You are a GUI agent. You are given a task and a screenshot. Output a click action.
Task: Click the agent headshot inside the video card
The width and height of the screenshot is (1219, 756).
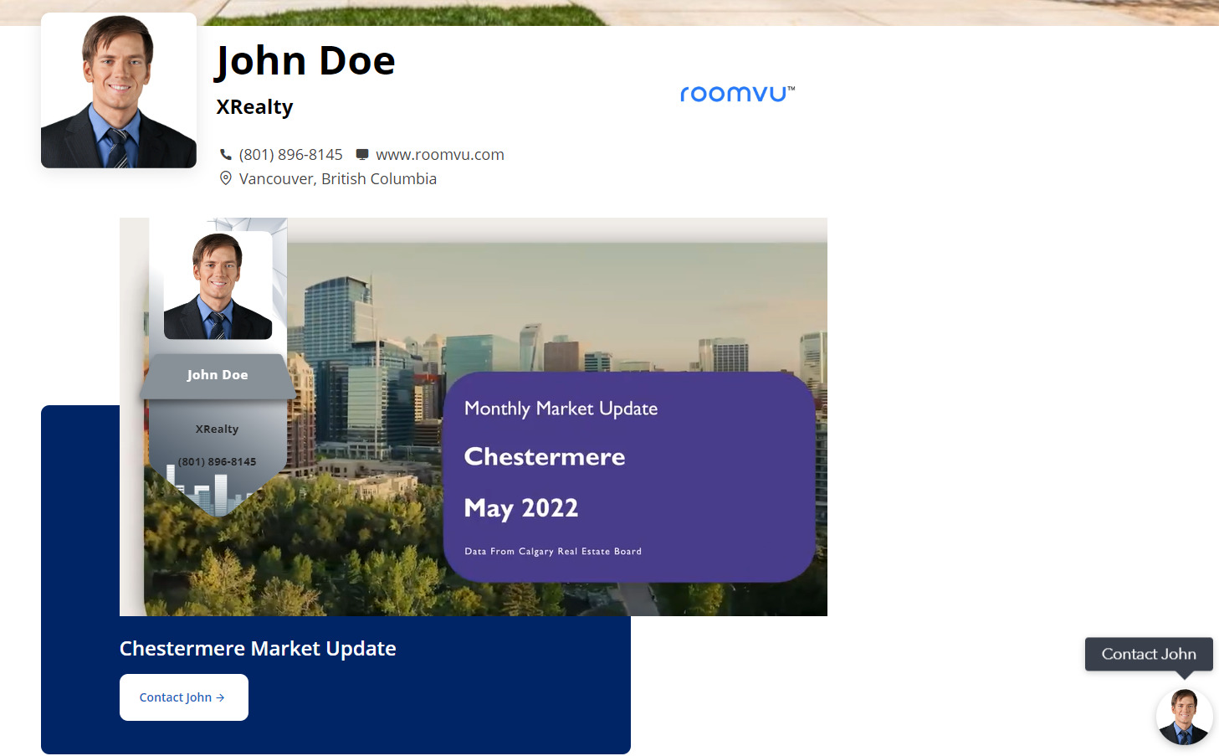click(218, 283)
